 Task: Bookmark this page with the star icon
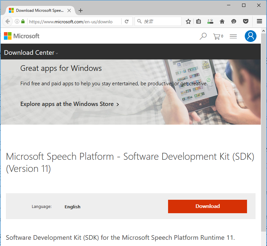coord(188,22)
